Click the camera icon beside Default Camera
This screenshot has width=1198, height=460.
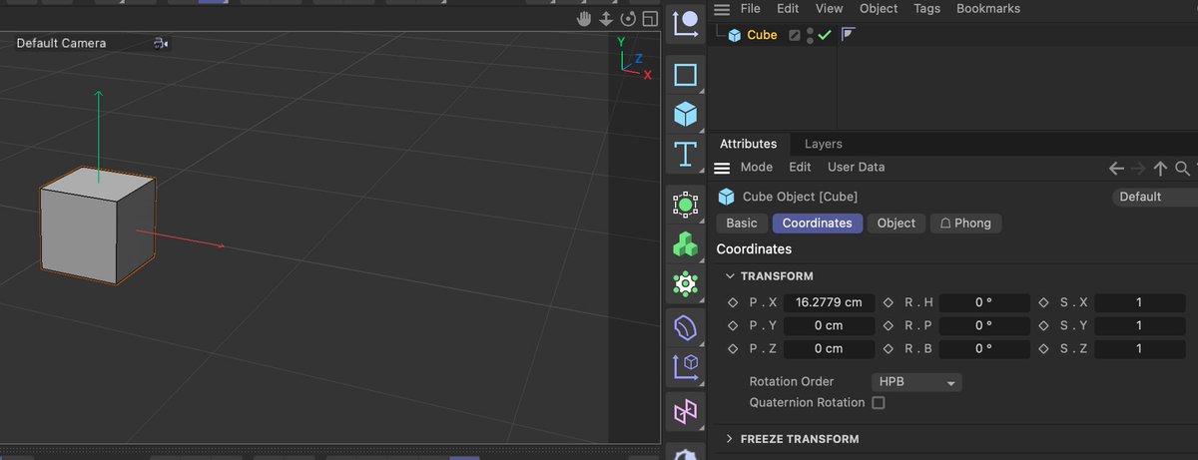tap(162, 43)
